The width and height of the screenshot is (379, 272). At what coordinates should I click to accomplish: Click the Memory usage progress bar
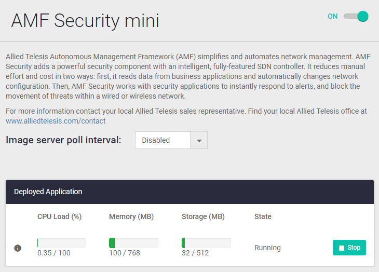133,243
